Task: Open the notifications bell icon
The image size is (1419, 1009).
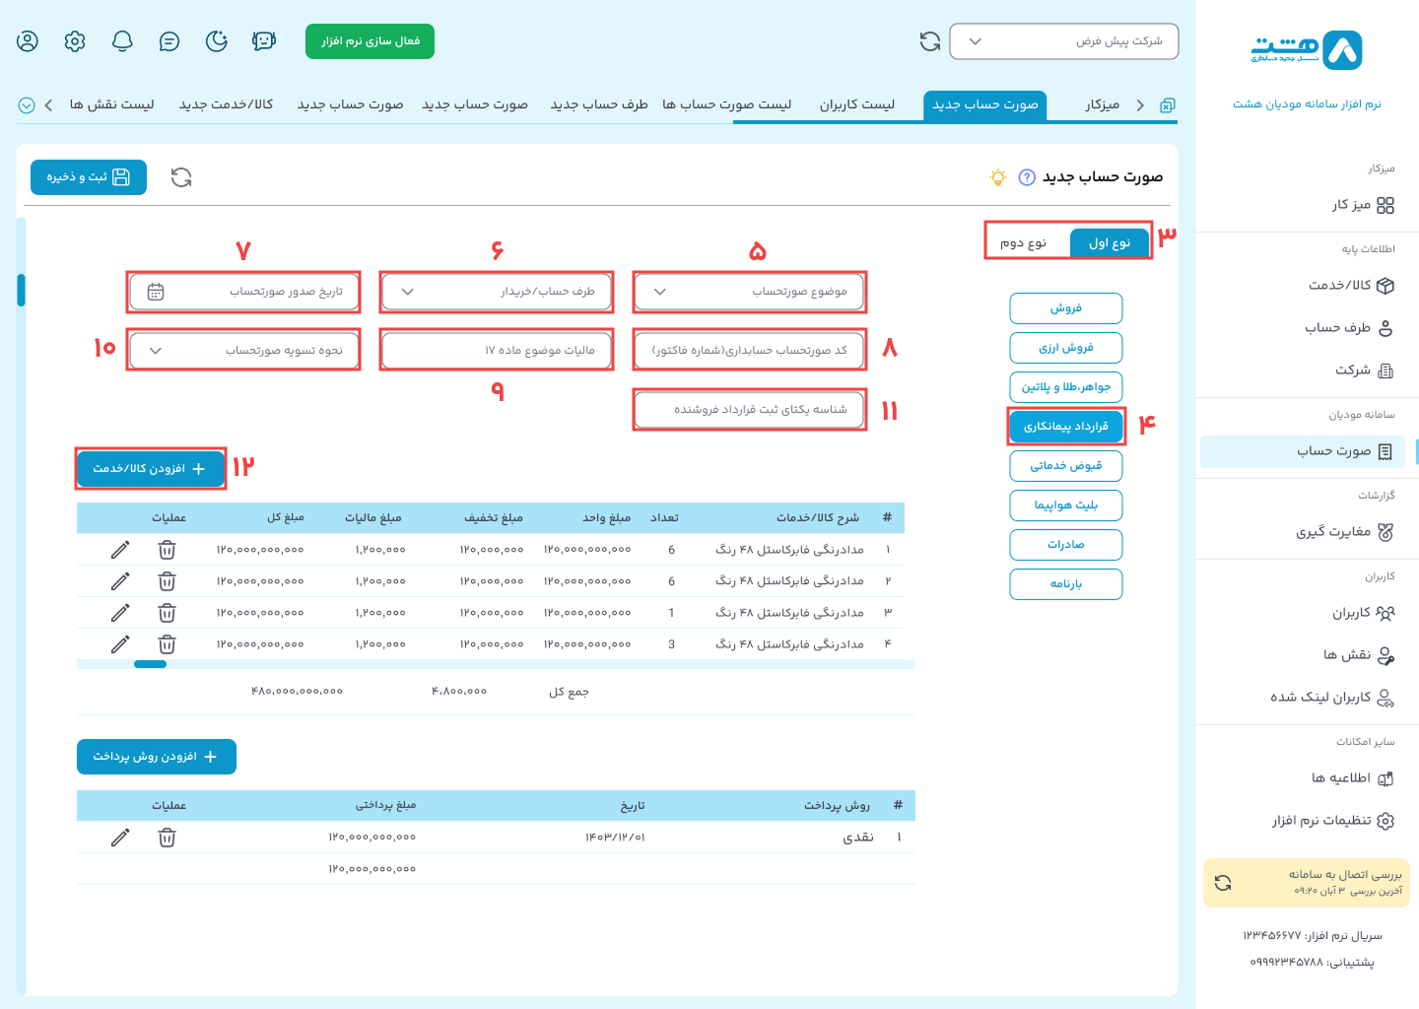Action: click(122, 41)
